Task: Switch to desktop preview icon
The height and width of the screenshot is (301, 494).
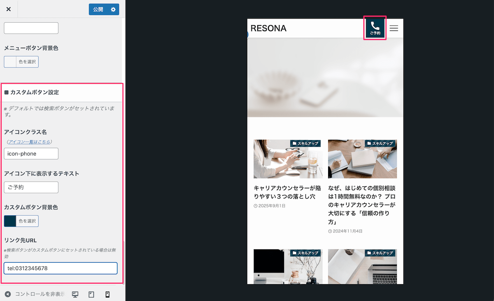Action: coord(75,294)
